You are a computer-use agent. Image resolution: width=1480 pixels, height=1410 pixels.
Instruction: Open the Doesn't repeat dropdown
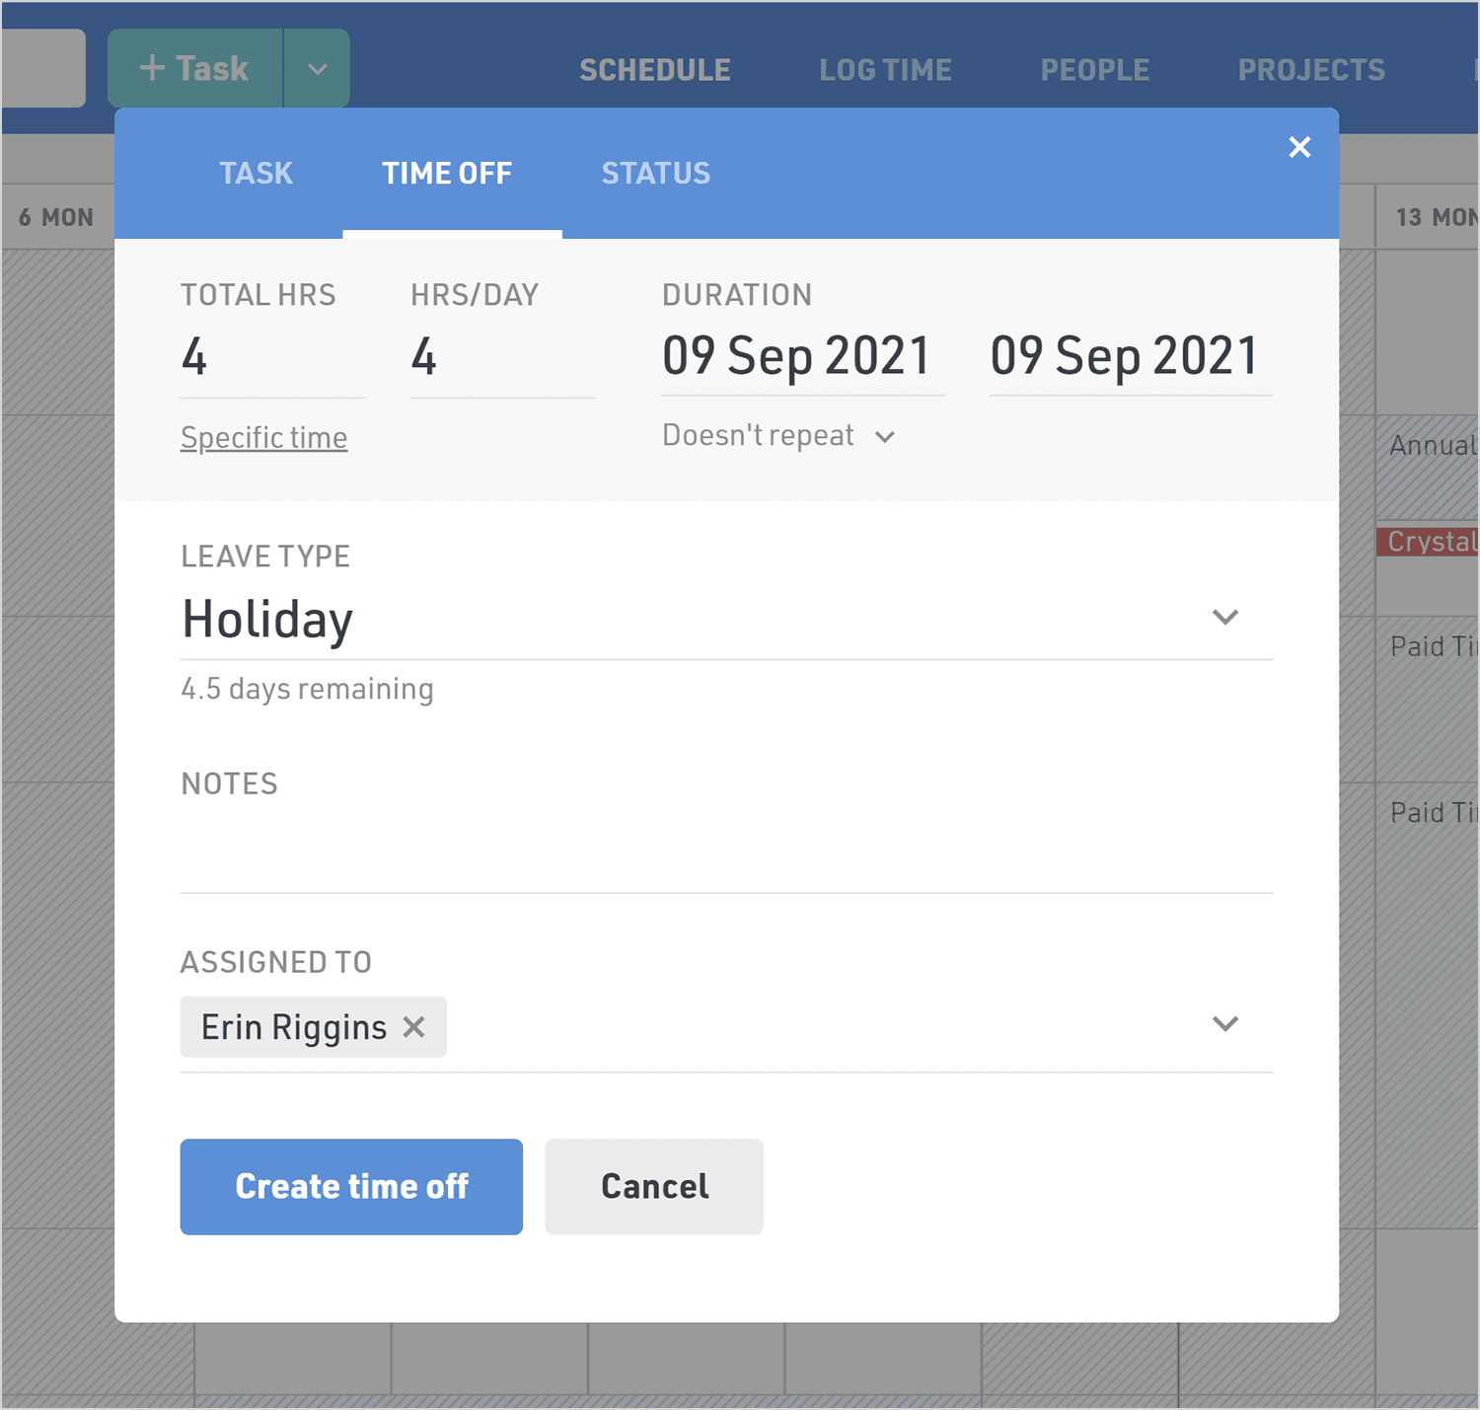[x=779, y=436]
